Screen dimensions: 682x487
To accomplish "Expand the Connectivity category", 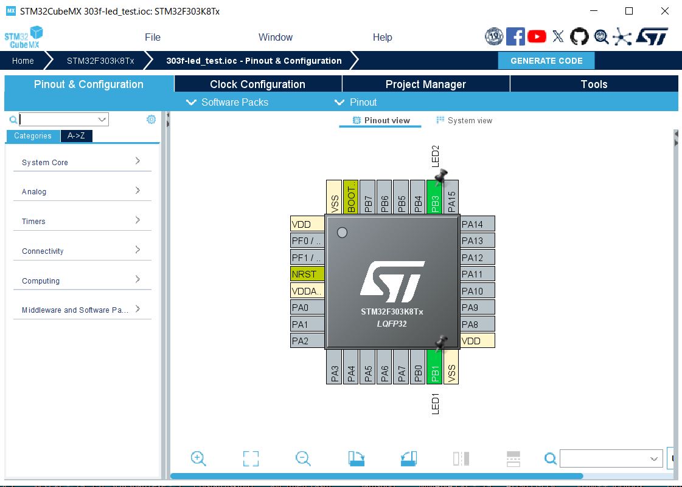I will 82,251.
